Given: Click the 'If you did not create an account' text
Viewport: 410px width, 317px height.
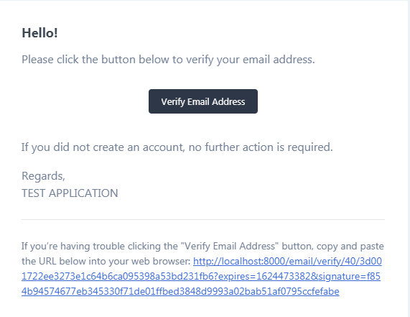Looking at the screenshot, I should coord(177,147).
